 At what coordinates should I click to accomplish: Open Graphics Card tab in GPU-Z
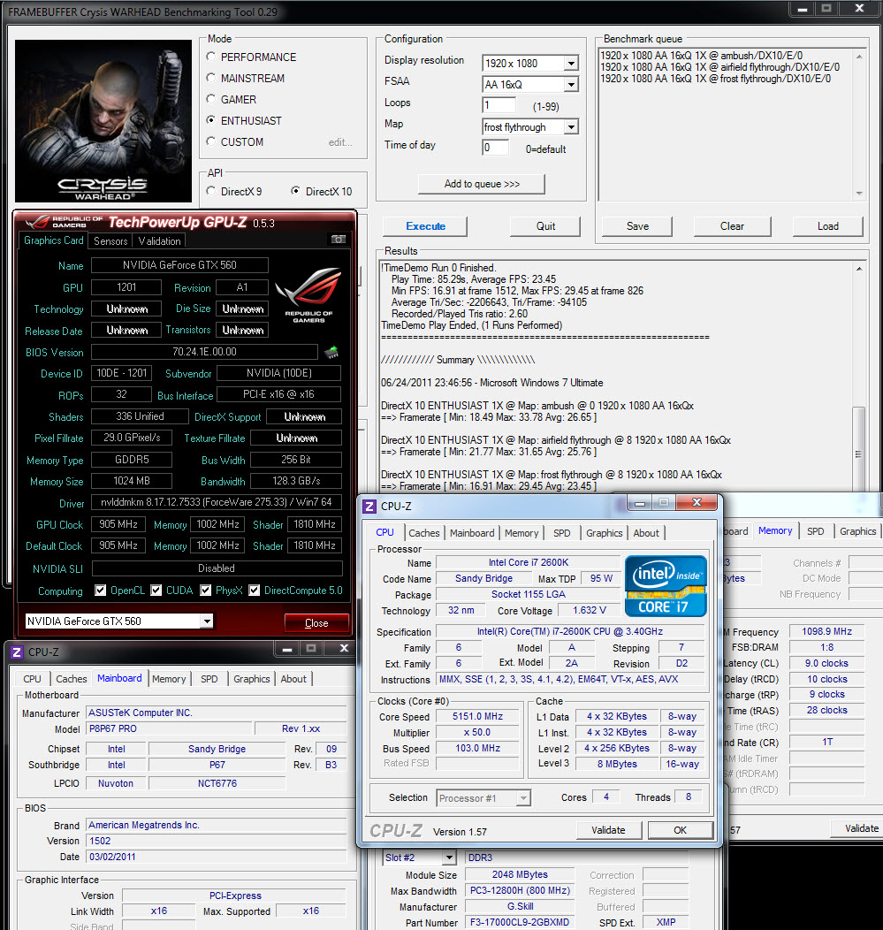(x=53, y=240)
